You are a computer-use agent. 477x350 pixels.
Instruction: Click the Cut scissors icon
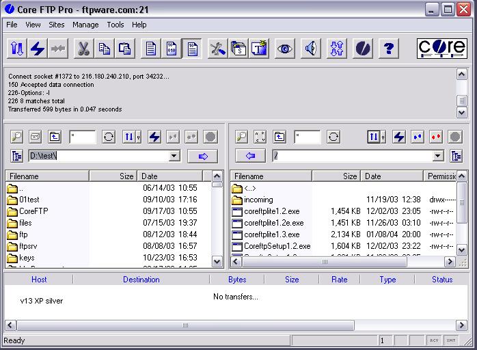(x=83, y=49)
